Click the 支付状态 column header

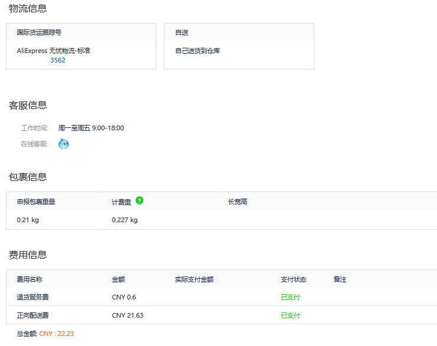pos(293,279)
